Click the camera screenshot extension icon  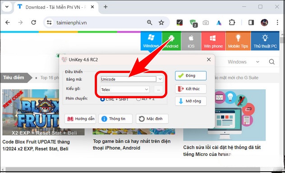pyautogui.click(x=206, y=23)
